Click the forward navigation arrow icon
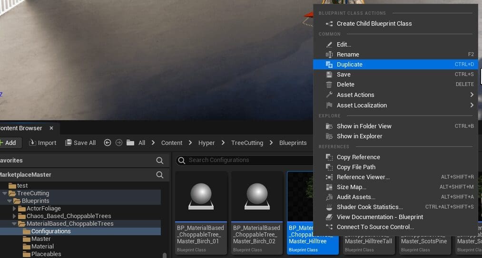Image resolution: width=482 pixels, height=258 pixels. tap(118, 143)
